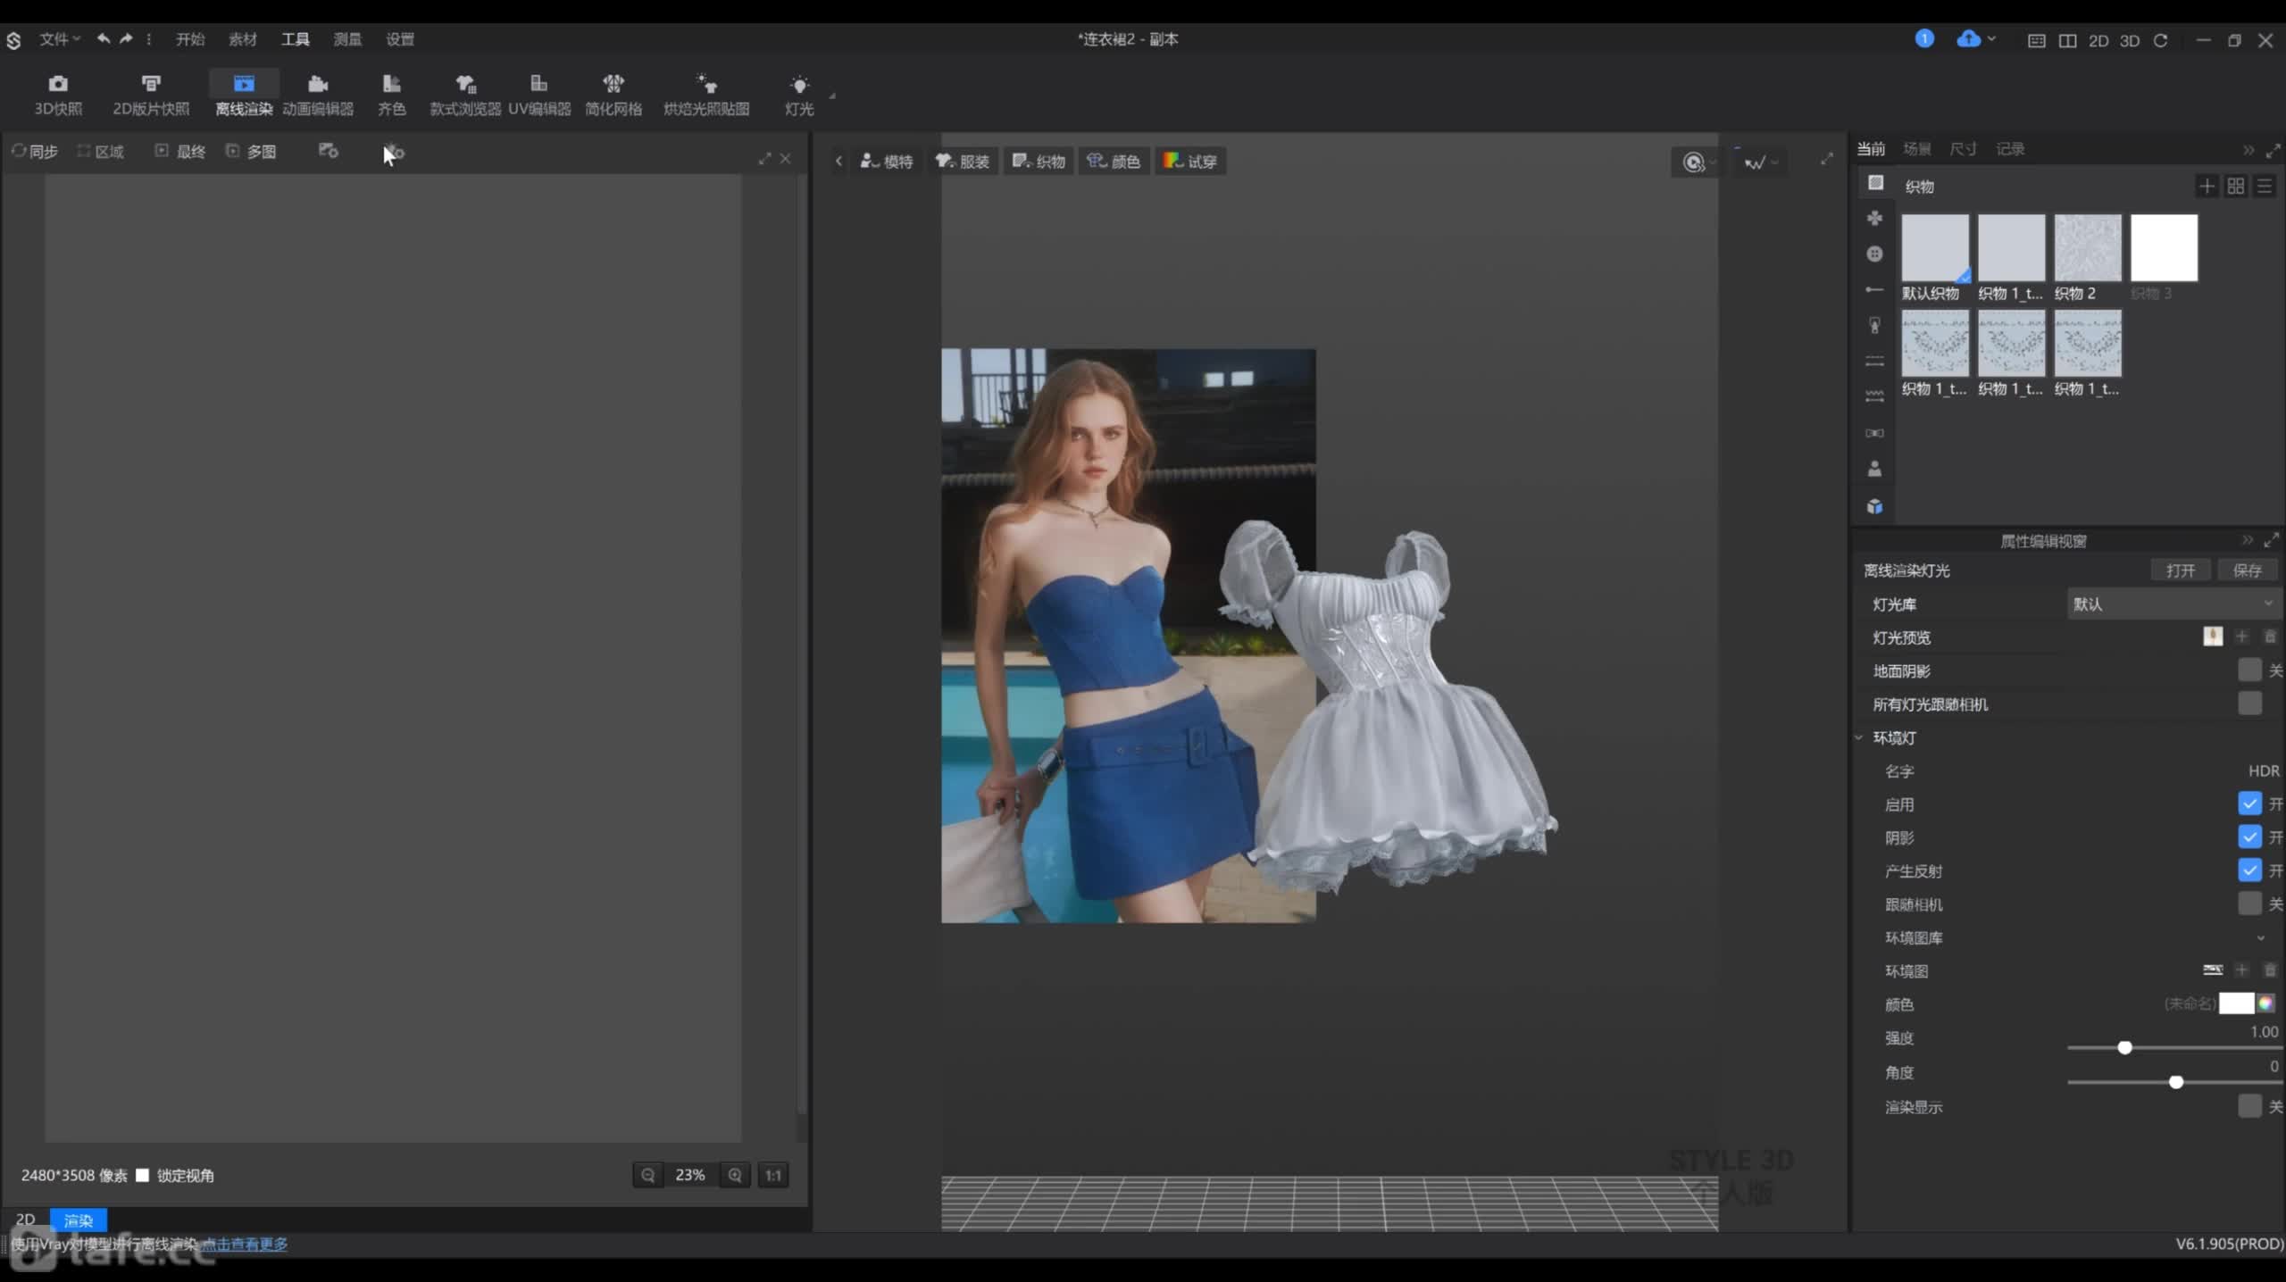The height and width of the screenshot is (1282, 2286).
Task: Open the 齐色 colorway tool
Action: 391,95
